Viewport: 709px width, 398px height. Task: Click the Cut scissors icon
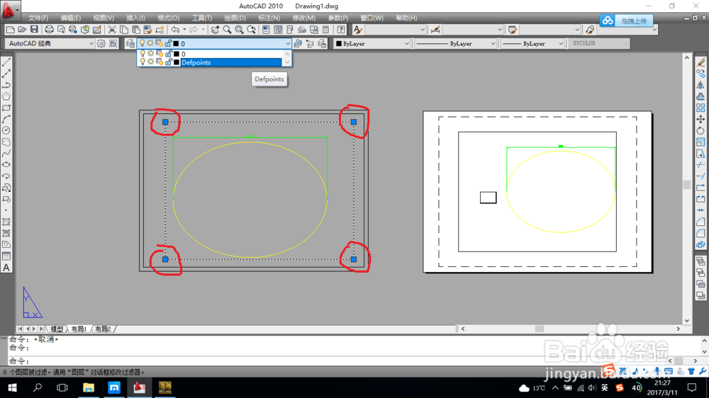click(x=112, y=30)
